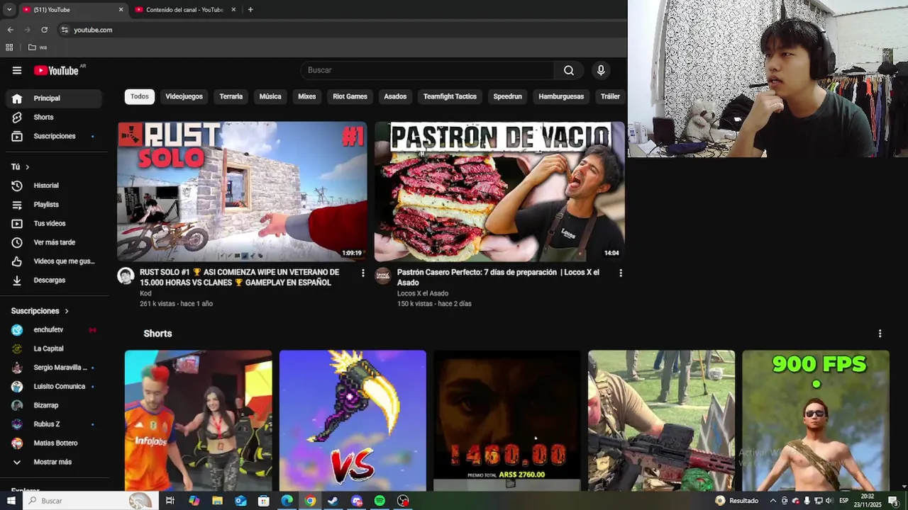Expand the Suscripciones section chevron
908x510 pixels.
pyautogui.click(x=67, y=311)
